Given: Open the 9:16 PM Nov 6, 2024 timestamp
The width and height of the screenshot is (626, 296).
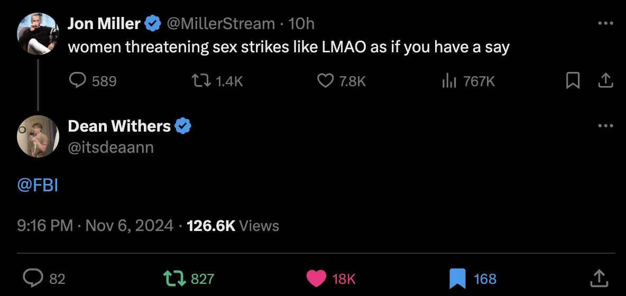Looking at the screenshot, I should coord(95,226).
